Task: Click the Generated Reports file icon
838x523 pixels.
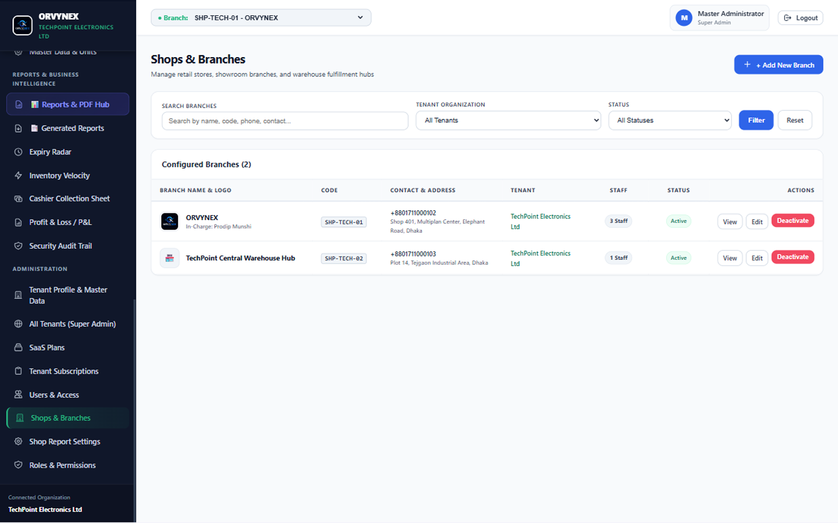Action: [18, 128]
